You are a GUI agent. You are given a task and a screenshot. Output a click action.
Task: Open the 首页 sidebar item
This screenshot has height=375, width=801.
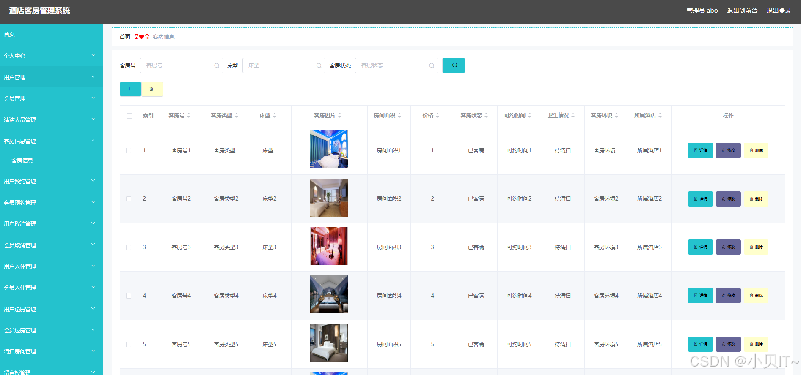coord(51,34)
